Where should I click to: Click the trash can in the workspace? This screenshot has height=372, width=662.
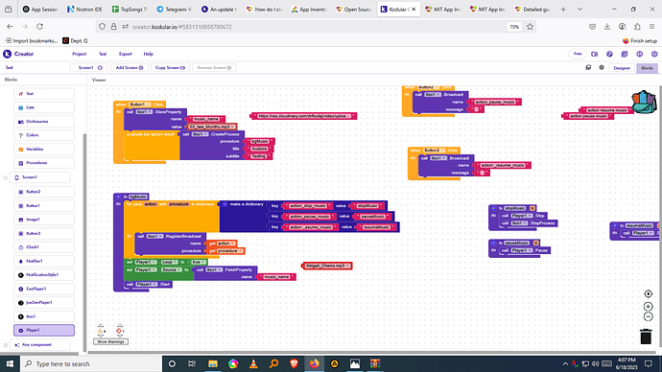coord(646,337)
